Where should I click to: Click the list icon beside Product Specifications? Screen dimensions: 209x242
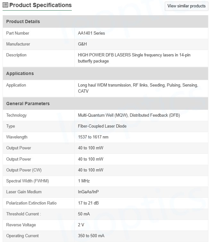pos(5,5)
